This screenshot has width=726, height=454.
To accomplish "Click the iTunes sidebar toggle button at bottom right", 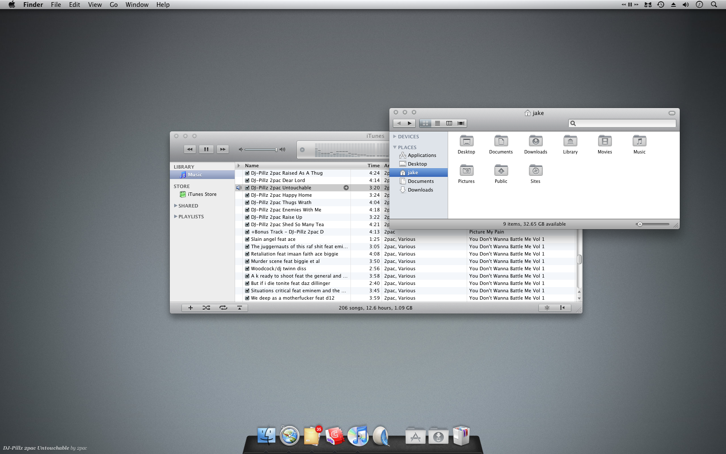I will tap(563, 308).
